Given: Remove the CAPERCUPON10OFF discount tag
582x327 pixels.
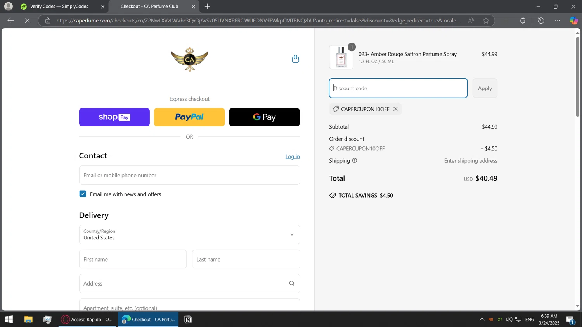Looking at the screenshot, I should pos(395,109).
